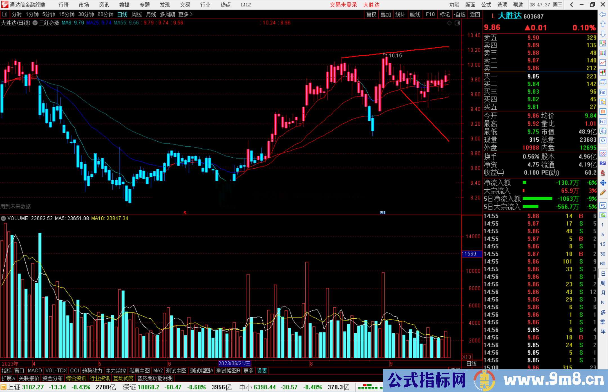Click the 画线 drawing button
The height and width of the screenshot is (392, 608).
415,14
